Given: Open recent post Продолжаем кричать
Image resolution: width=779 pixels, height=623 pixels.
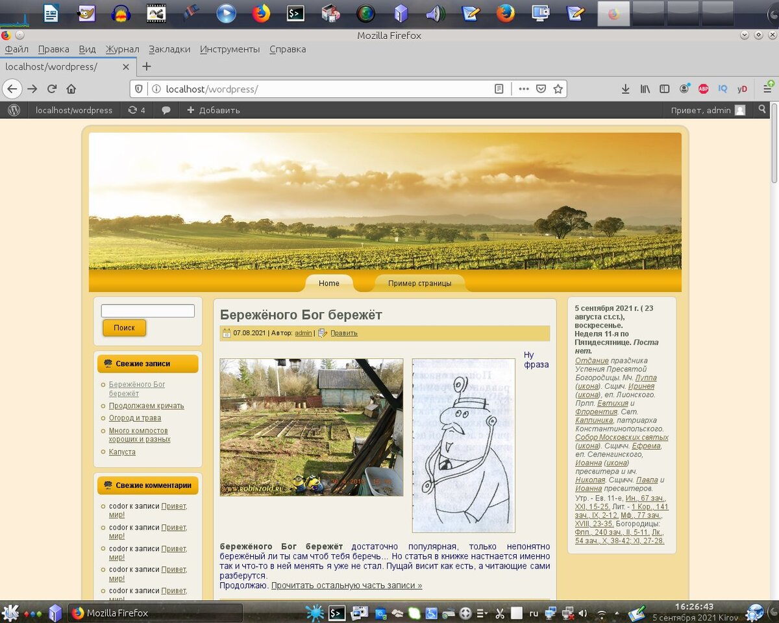Looking at the screenshot, I should coord(147,406).
